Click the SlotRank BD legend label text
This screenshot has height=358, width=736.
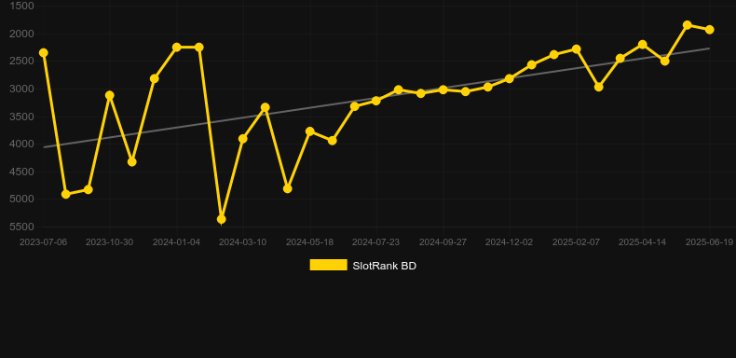click(x=385, y=266)
